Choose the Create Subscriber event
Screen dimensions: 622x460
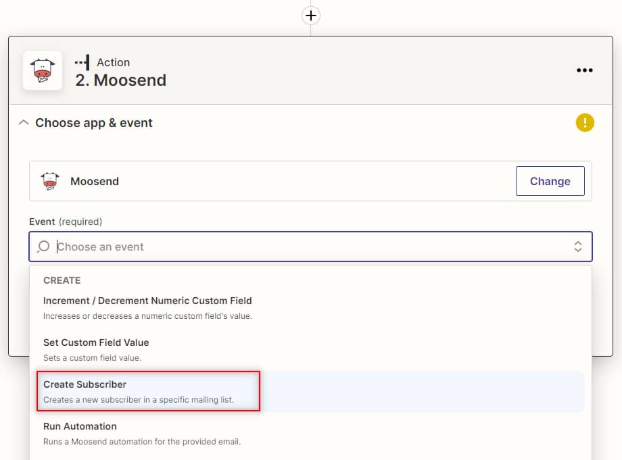click(310, 392)
